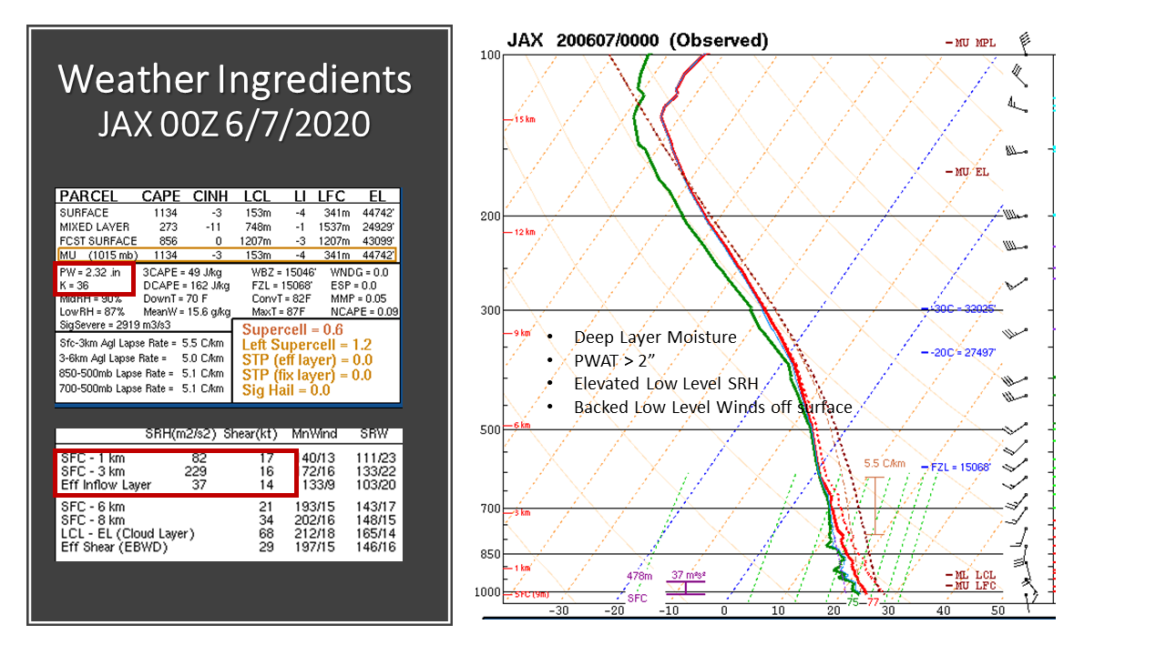Select the 'MIXED LAYER' parcel row label

[x=95, y=227]
